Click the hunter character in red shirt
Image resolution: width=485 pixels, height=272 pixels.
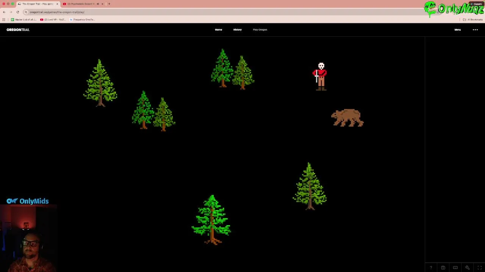tap(321, 77)
